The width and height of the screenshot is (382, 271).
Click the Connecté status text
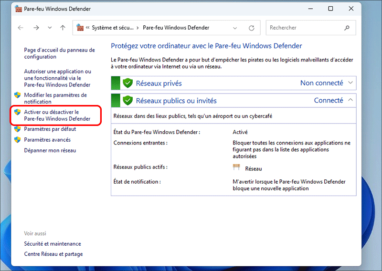(x=329, y=100)
